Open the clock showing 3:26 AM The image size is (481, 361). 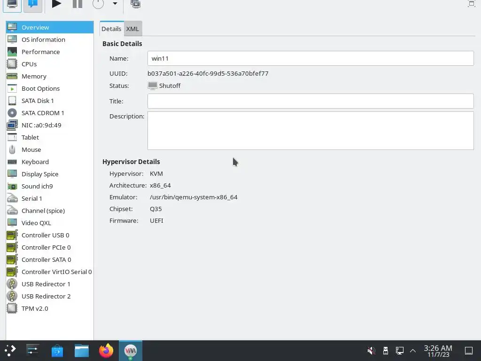tap(438, 351)
